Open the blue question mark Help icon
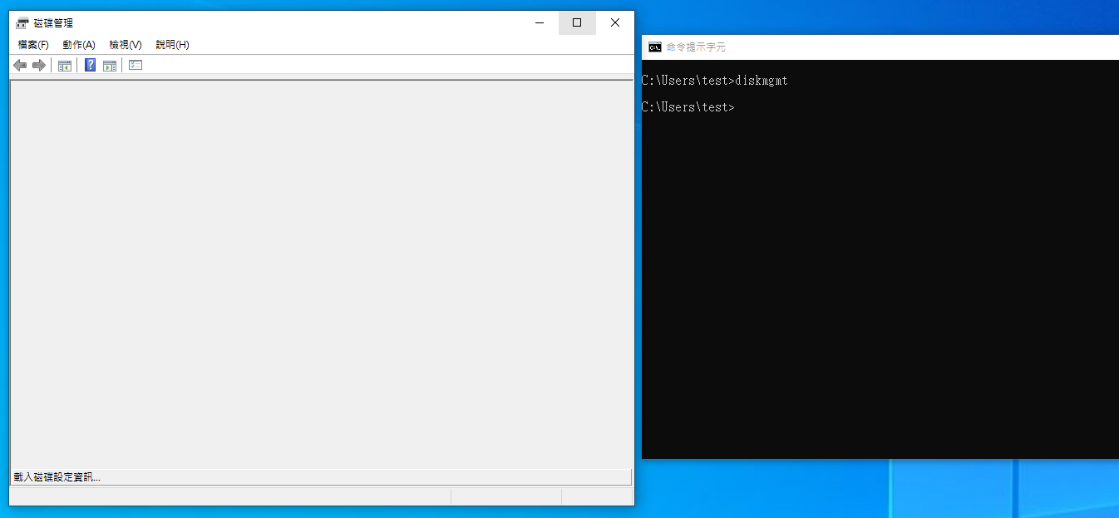1119x518 pixels. (x=91, y=65)
